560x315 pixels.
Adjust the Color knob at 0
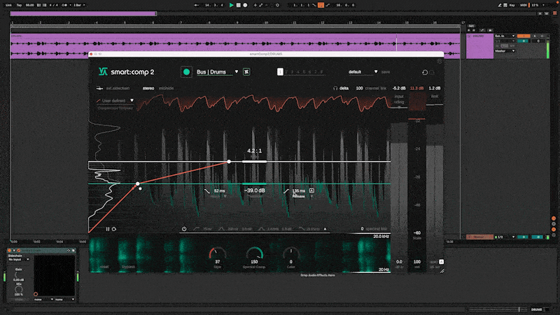tap(290, 253)
